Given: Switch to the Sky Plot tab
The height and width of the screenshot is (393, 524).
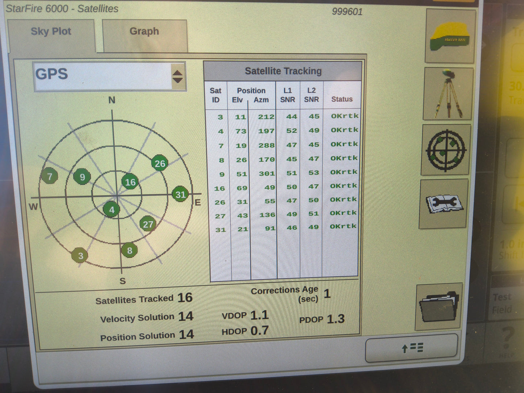Looking at the screenshot, I should coord(51,32).
